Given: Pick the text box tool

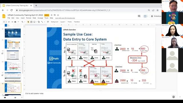Looking at the screenshot, I should [x=31, y=22].
